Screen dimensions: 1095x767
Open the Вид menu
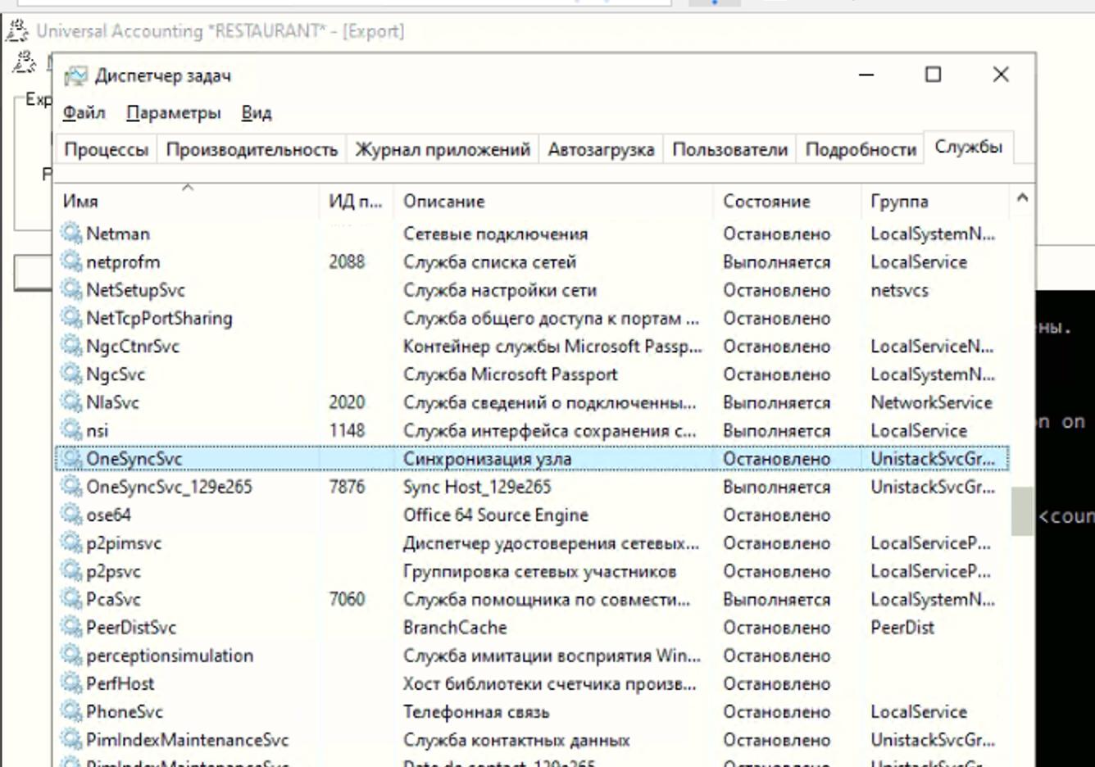(x=256, y=112)
